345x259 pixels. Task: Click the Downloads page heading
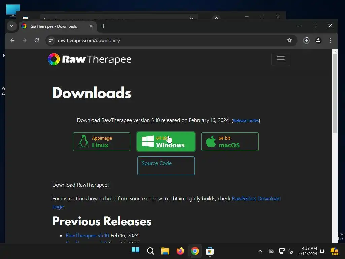(x=92, y=93)
